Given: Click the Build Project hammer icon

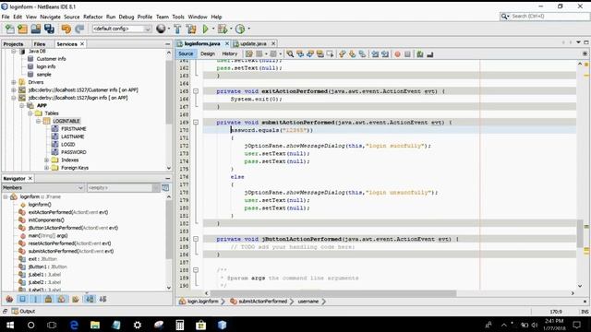Looking at the screenshot, I should pyautogui.click(x=177, y=29).
